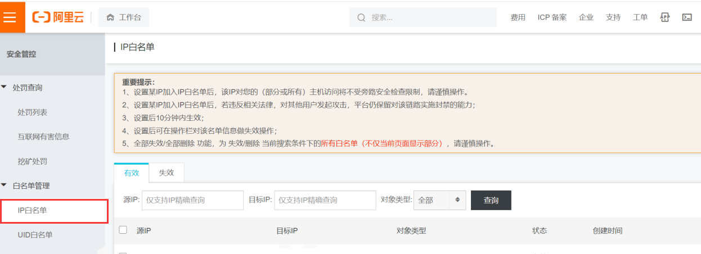
Task: Open 互联网有害信息 sidebar item
Action: click(44, 137)
